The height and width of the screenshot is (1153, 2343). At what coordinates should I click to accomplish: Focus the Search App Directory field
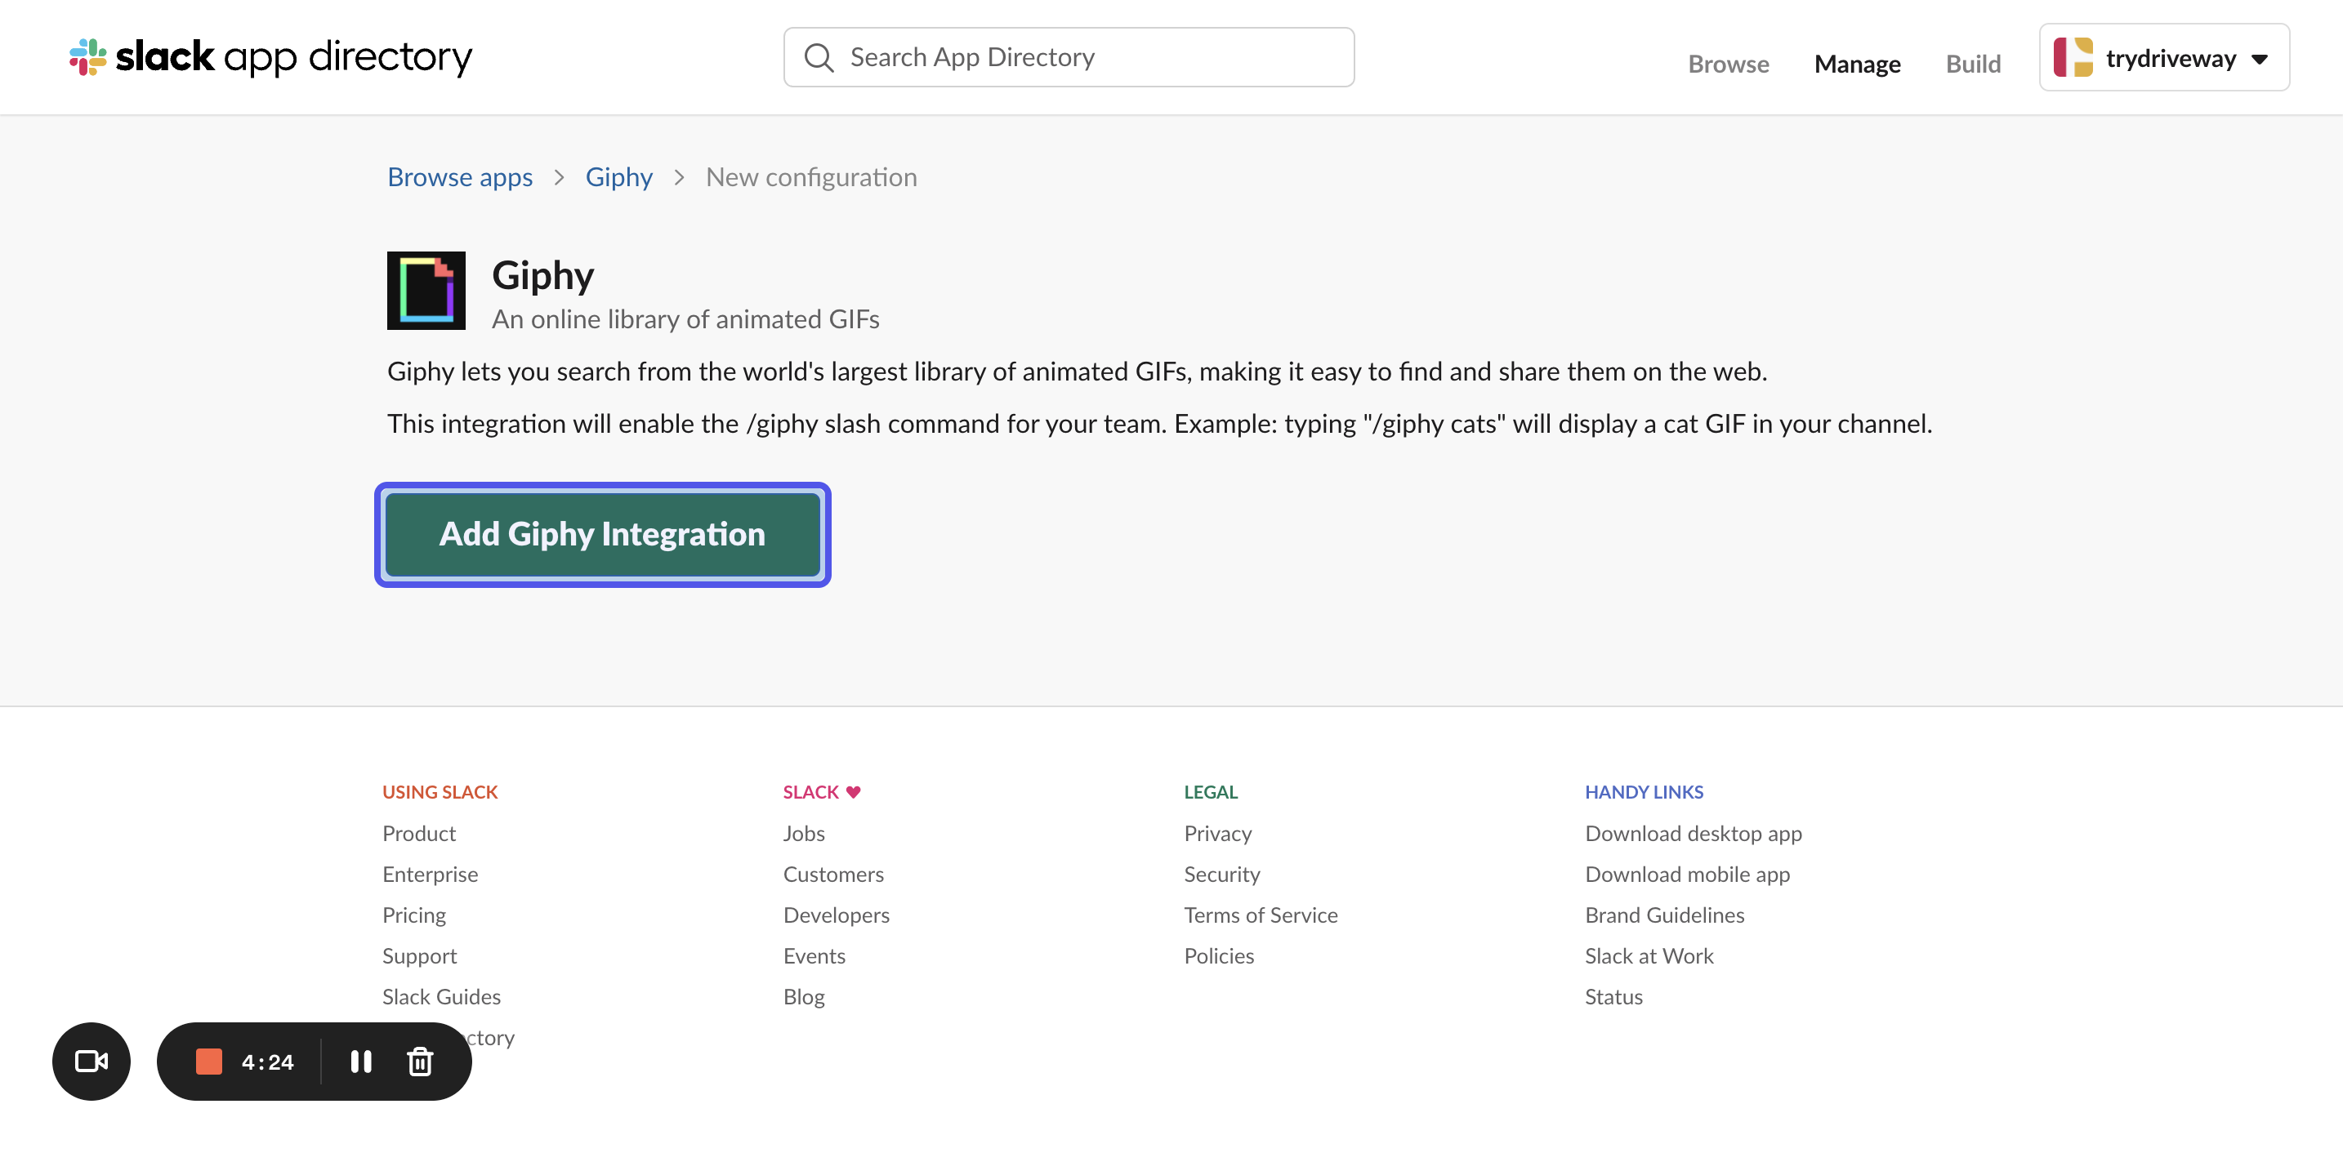(x=1069, y=57)
